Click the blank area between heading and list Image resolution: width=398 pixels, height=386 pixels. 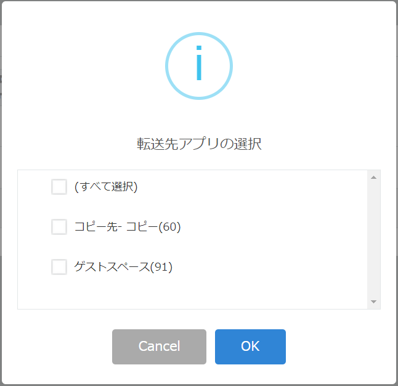(x=199, y=160)
